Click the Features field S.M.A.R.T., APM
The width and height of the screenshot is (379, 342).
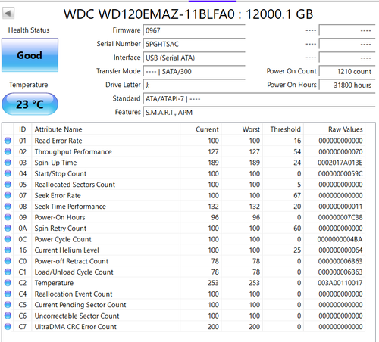click(259, 112)
